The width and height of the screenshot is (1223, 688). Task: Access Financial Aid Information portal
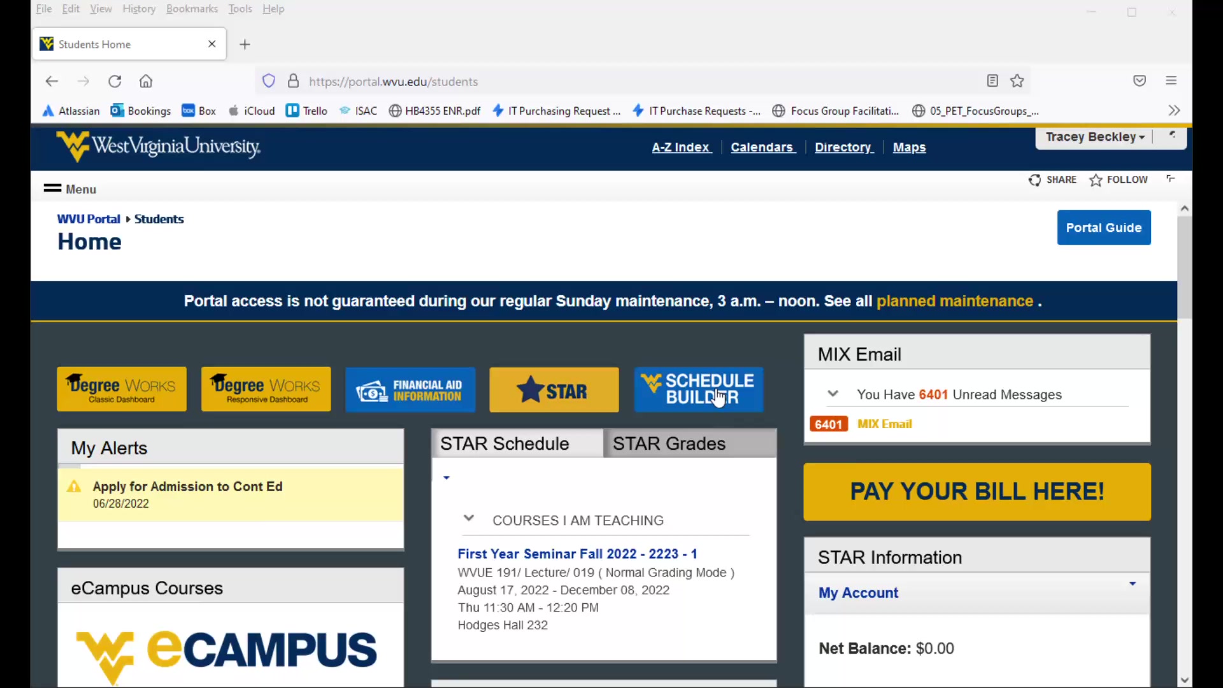410,389
